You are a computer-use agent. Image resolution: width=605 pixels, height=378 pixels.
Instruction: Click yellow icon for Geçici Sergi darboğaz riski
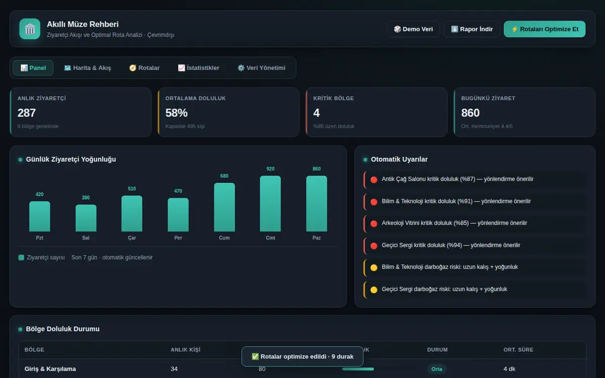click(374, 289)
